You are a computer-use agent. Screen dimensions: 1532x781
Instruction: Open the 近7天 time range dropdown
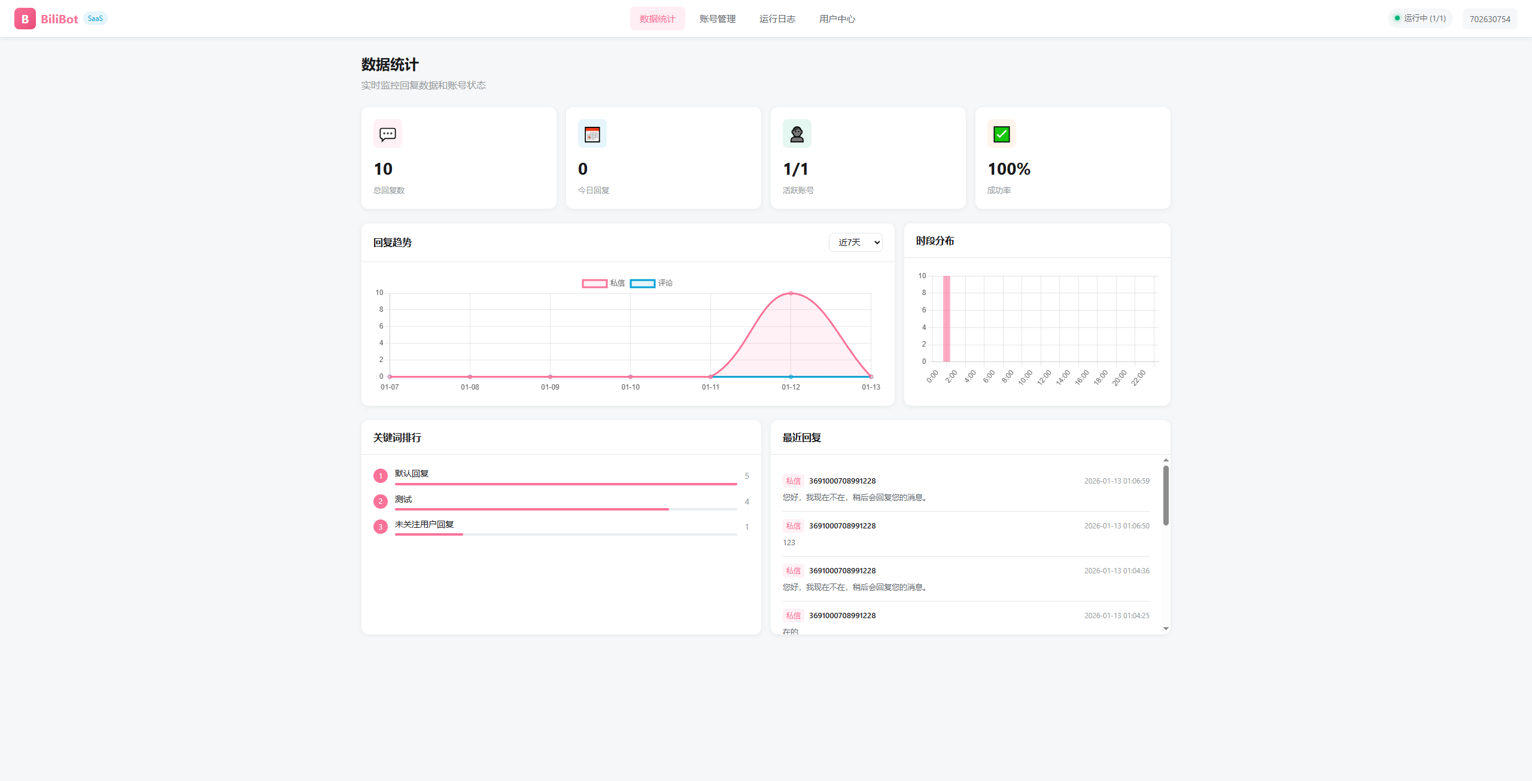pos(855,242)
